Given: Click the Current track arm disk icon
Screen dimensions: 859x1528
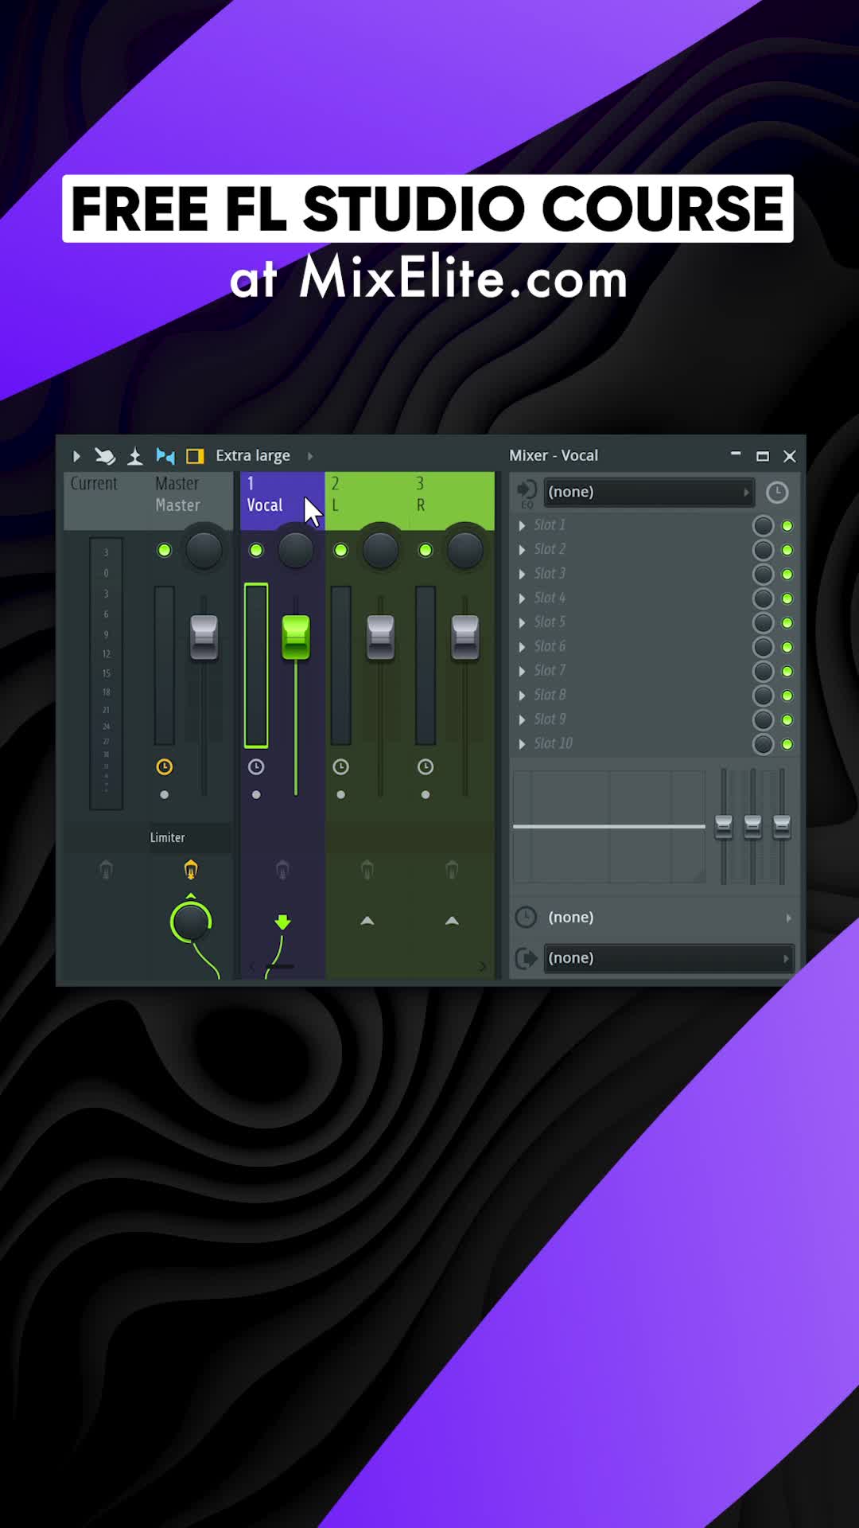Looking at the screenshot, I should pos(106,870).
